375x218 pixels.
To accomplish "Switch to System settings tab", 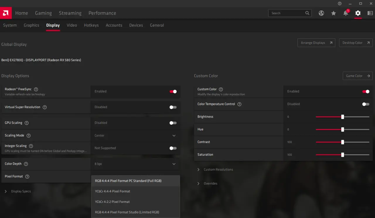I will (10, 25).
